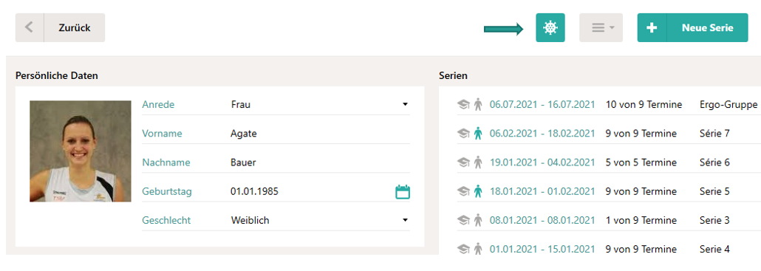Click the Serie 3 series name
Screen dimensions: 761x271
714,221
